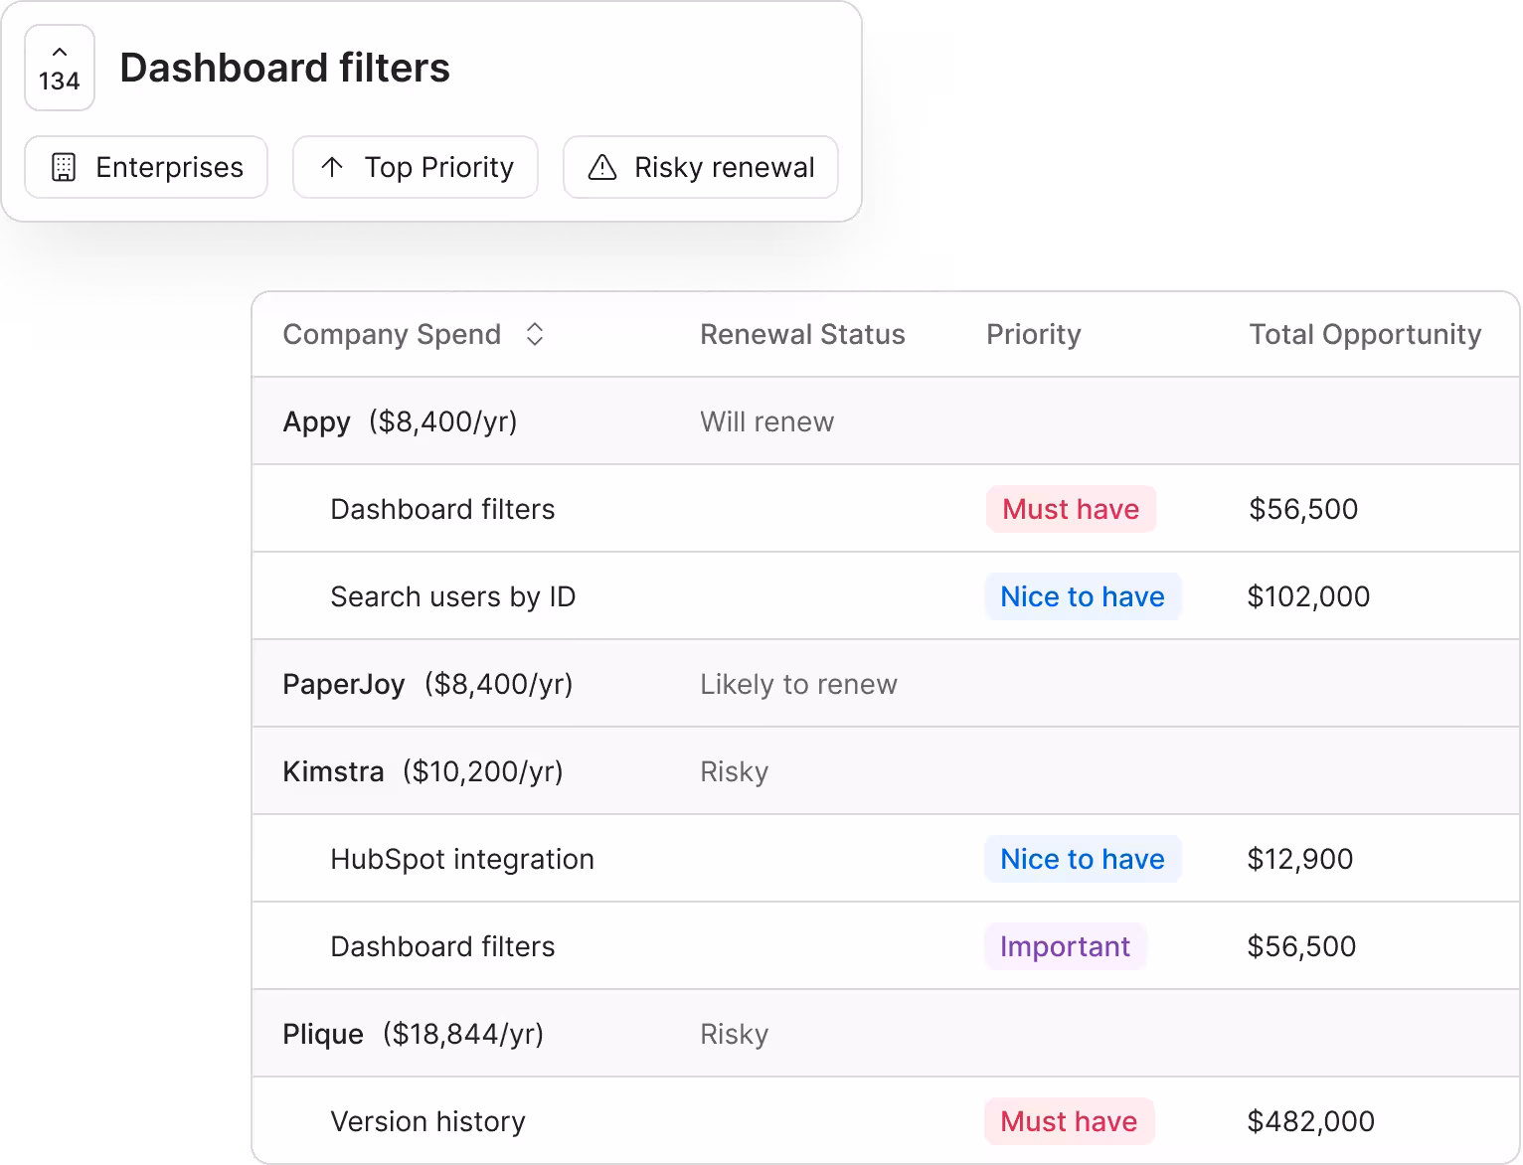The width and height of the screenshot is (1523, 1165).
Task: Click the Total Opportunity column header
Action: tap(1365, 334)
